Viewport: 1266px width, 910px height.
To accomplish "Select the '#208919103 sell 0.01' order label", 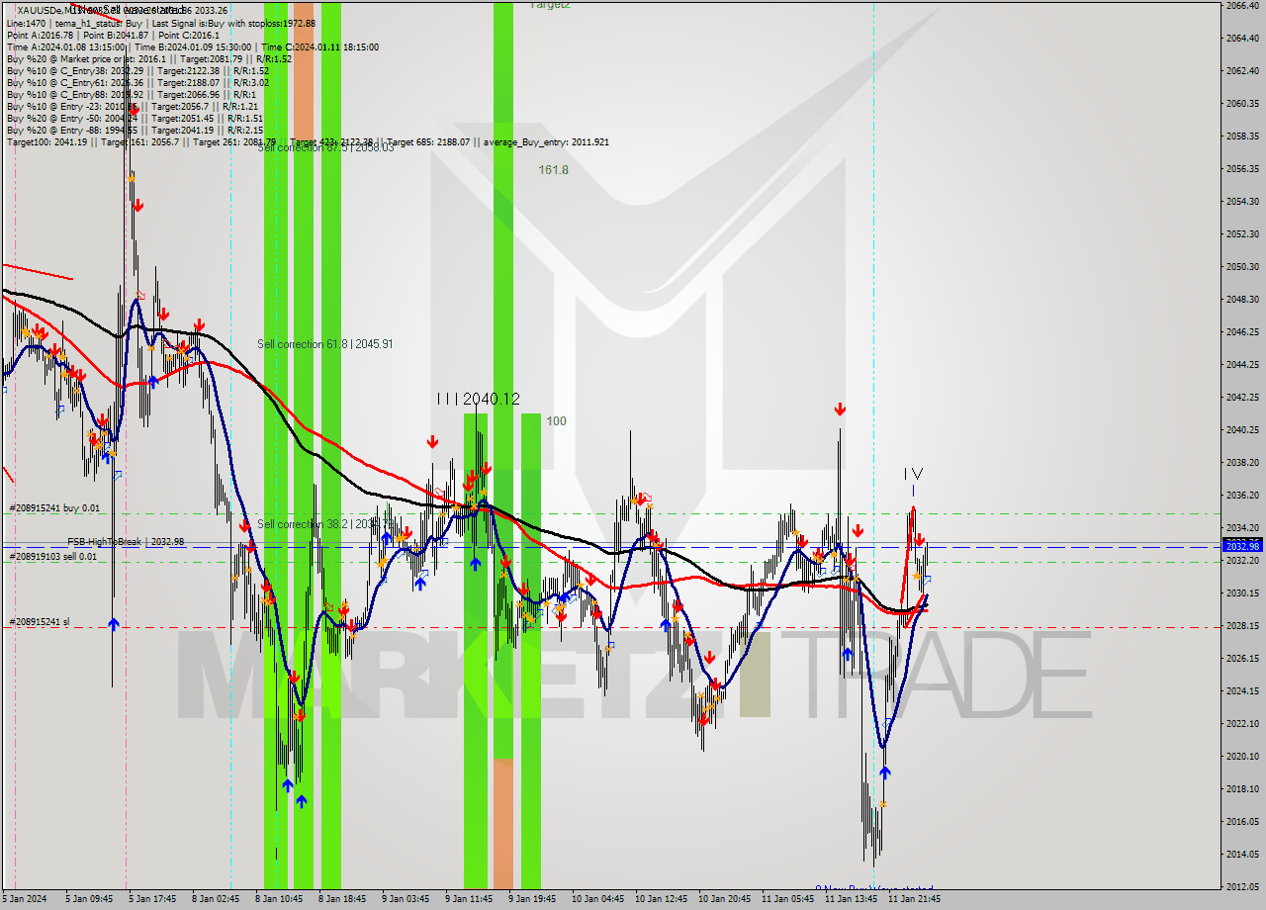I will [x=53, y=557].
